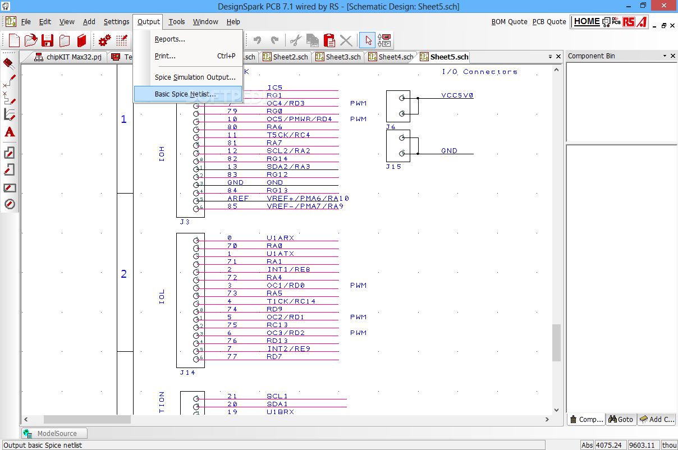Close the active document tab

point(558,57)
